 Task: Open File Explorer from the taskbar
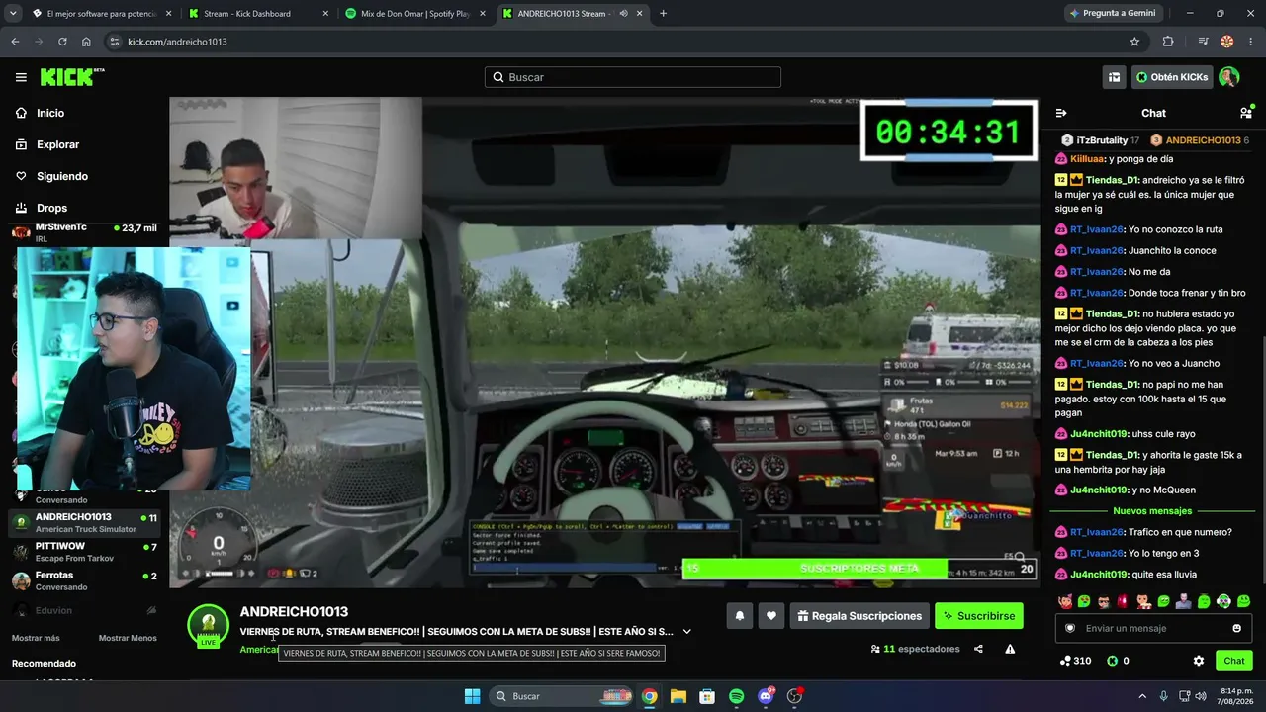pyautogui.click(x=678, y=696)
